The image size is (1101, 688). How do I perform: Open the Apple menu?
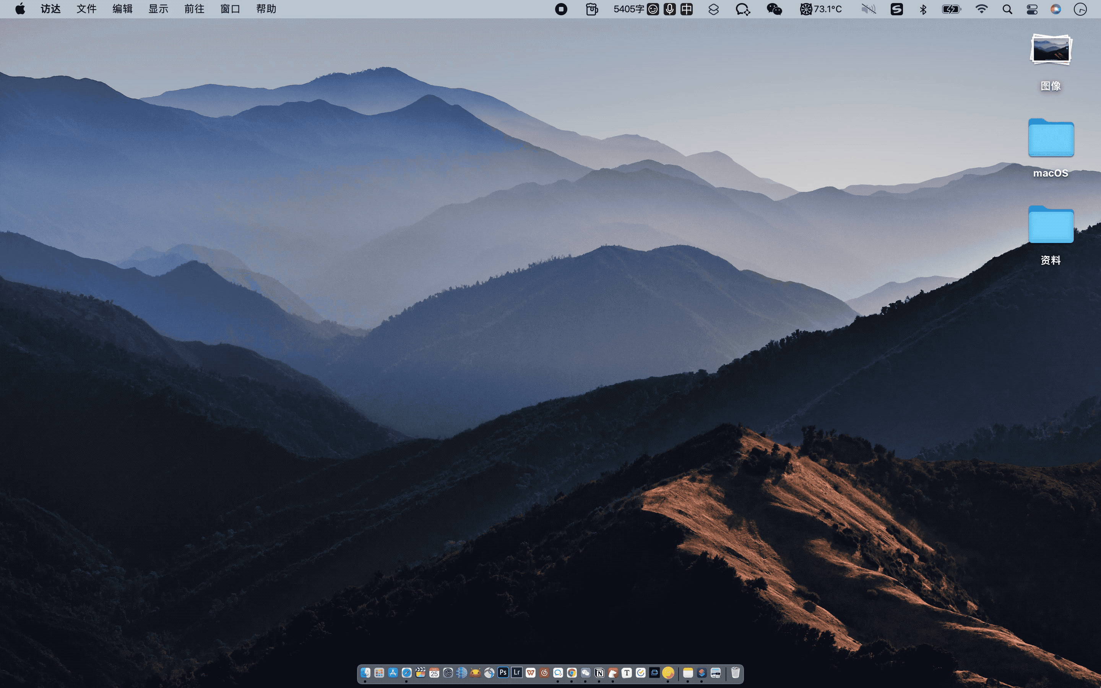click(20, 9)
